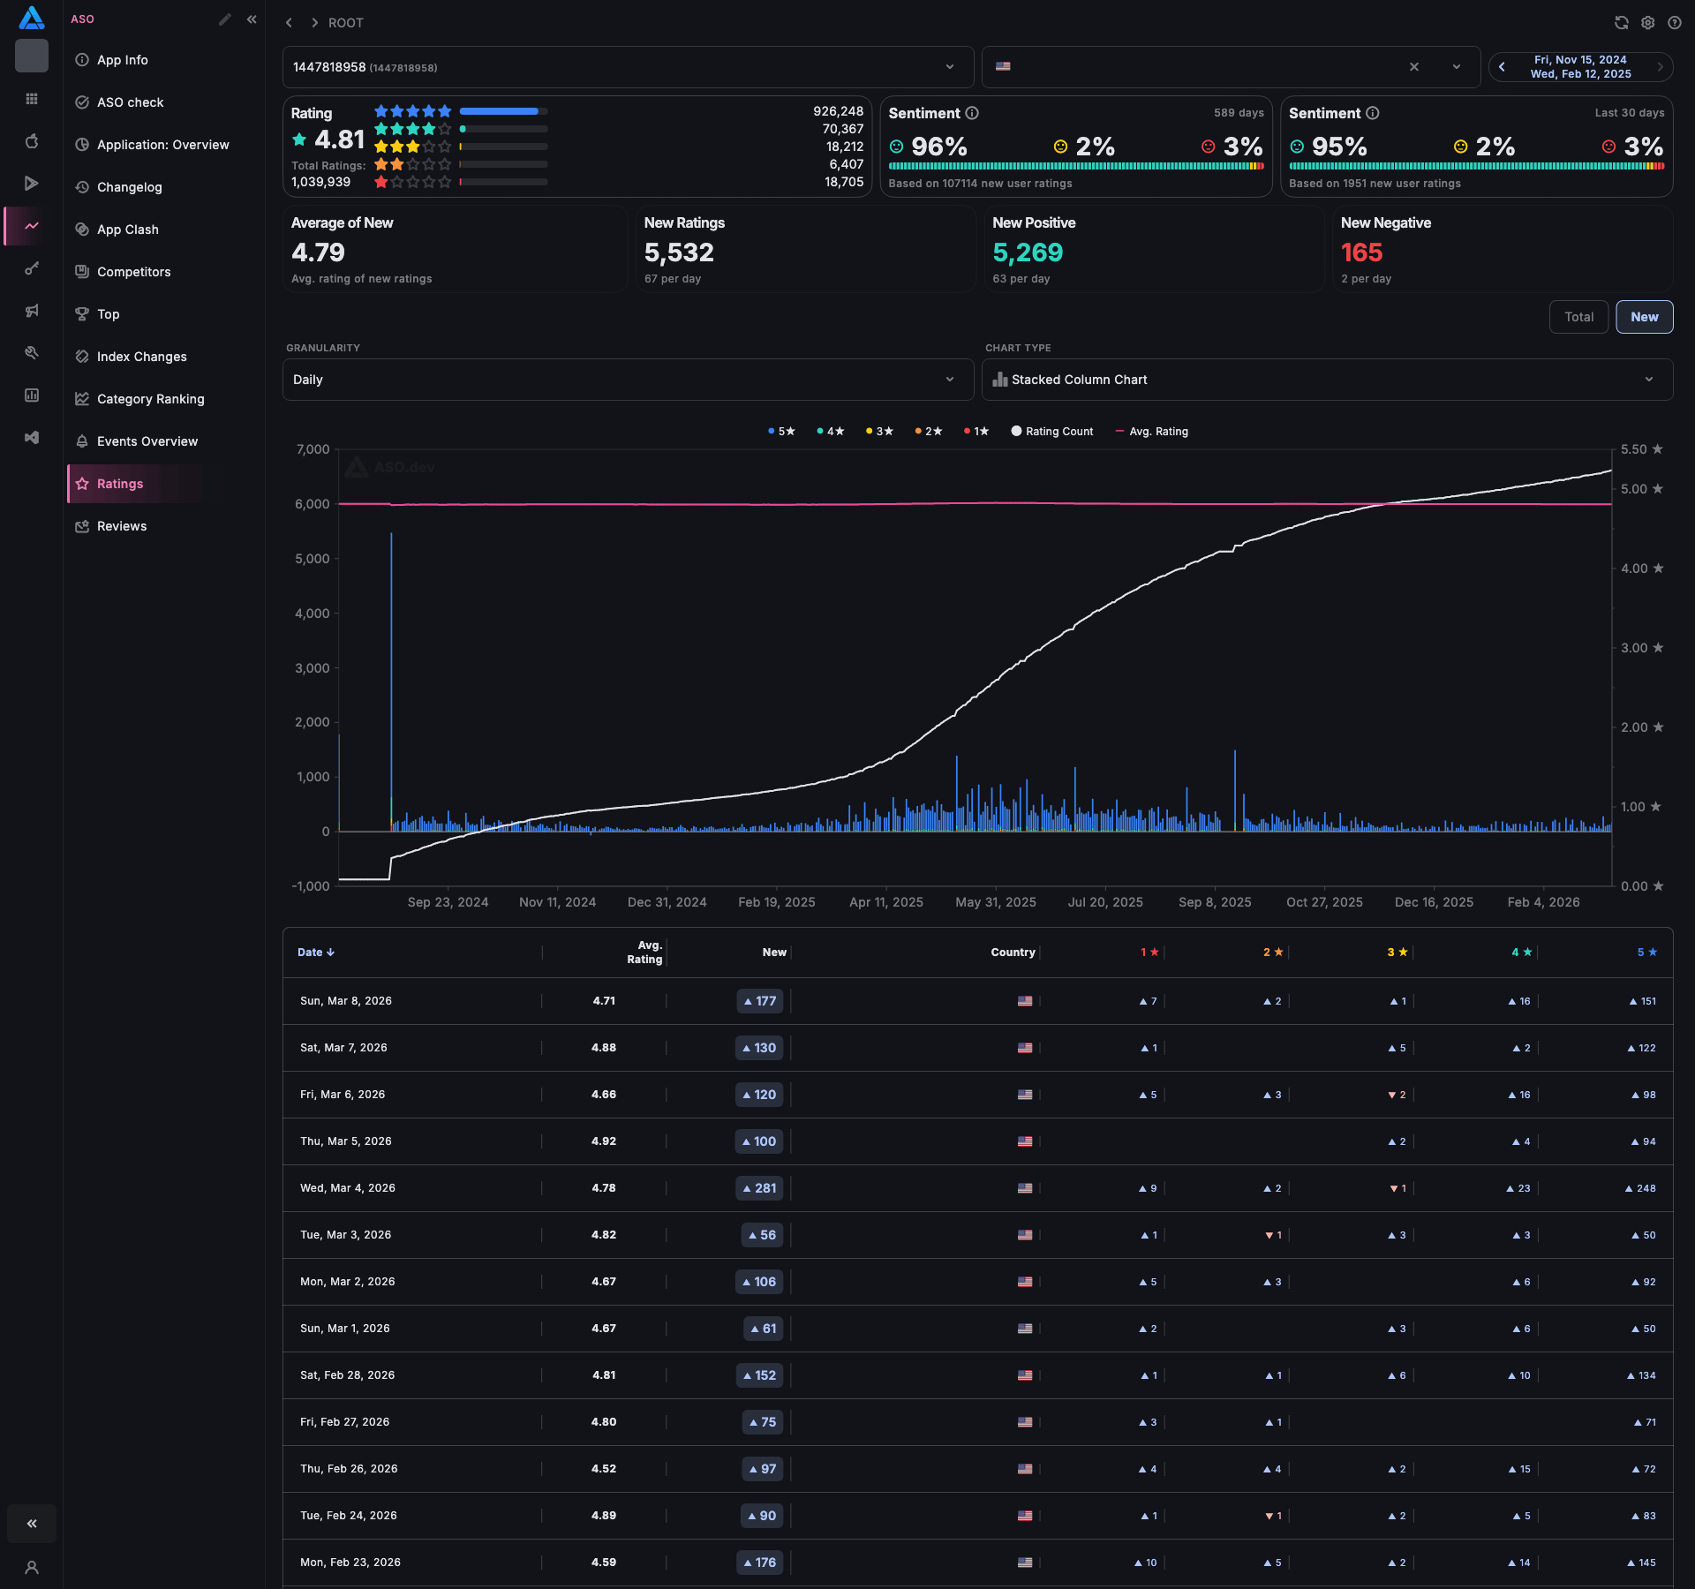The image size is (1695, 1589).
Task: Toggle Avg. Rating line in chart legend
Action: click(1152, 432)
